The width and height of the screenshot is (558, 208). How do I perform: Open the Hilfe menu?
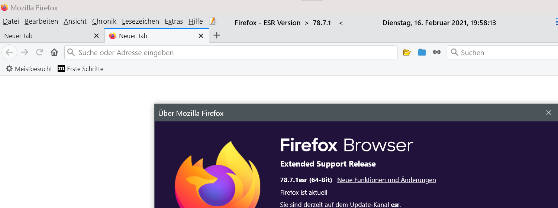pyautogui.click(x=196, y=21)
